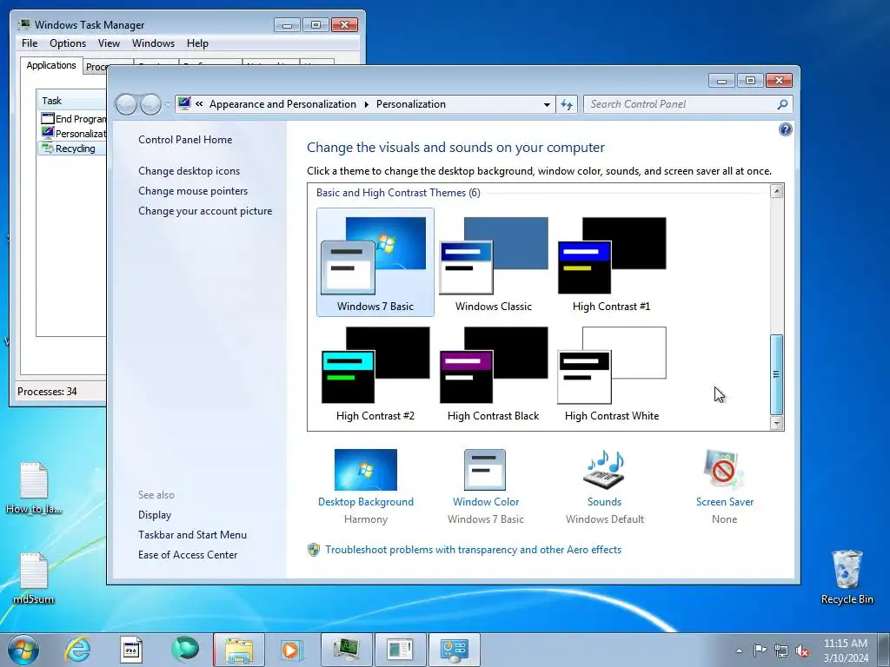Expand the breadcrumb chevrons overflow
This screenshot has width=890, height=667.
tap(199, 104)
